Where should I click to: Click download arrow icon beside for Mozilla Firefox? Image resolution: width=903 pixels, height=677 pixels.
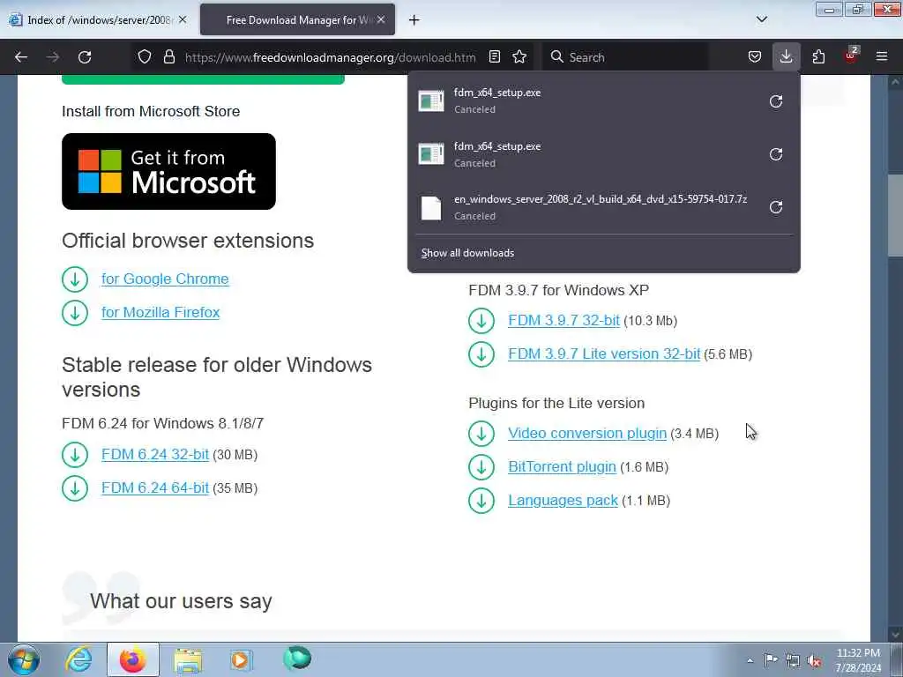75,313
